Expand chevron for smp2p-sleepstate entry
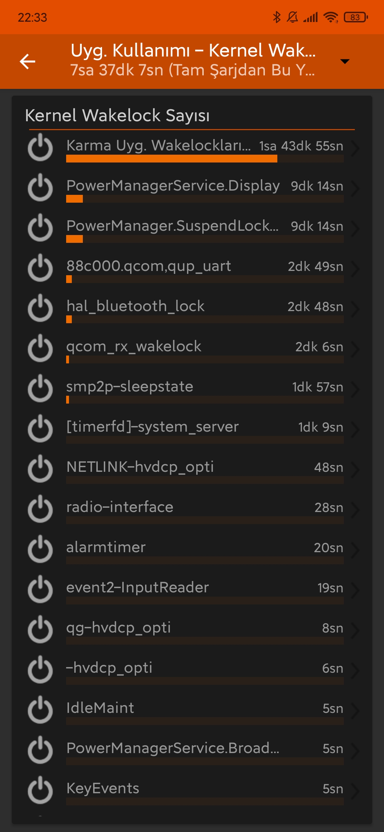384x832 pixels. pyautogui.click(x=355, y=389)
